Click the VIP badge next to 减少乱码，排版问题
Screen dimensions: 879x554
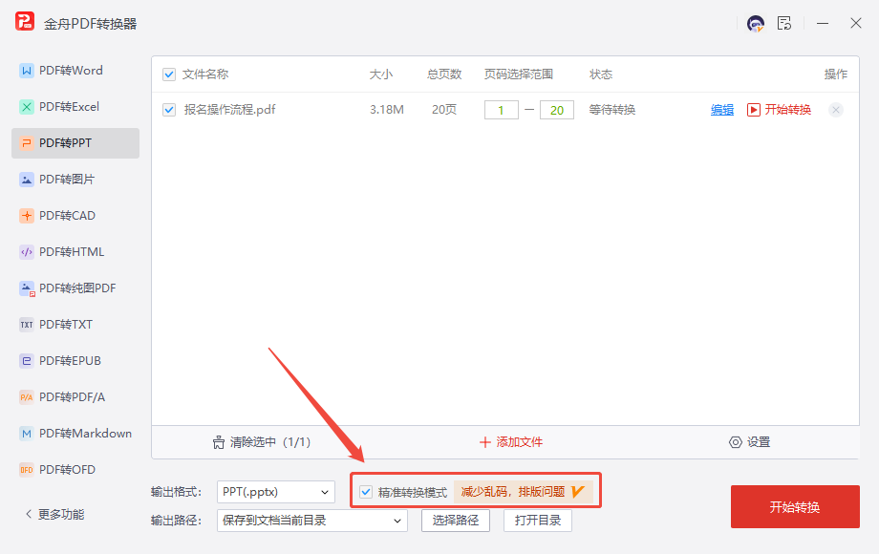point(577,492)
